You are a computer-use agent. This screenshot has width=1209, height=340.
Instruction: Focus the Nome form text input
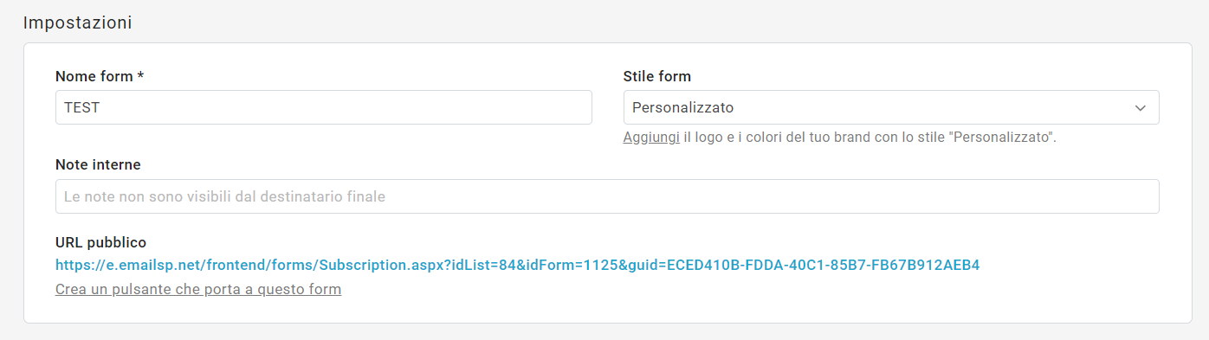324,107
